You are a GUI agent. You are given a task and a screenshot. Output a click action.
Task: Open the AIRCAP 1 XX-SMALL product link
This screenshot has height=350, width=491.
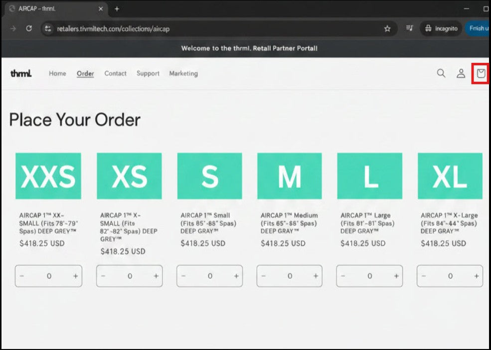48,223
